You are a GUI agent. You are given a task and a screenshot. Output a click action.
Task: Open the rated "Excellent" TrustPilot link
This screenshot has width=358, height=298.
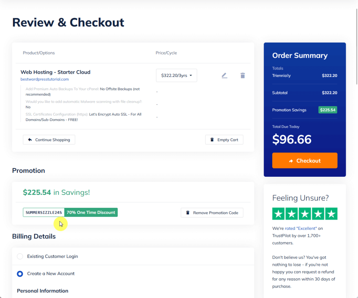301,228
